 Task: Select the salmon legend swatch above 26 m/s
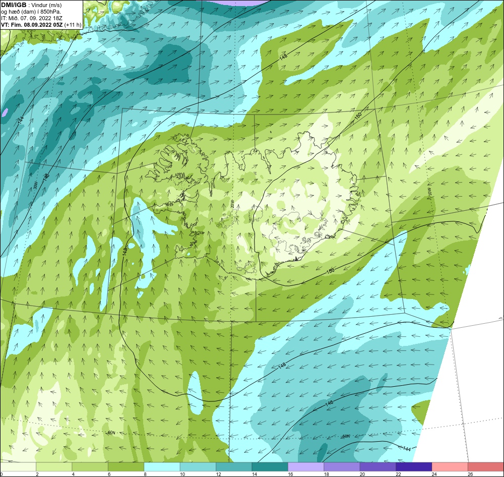click(486, 466)
